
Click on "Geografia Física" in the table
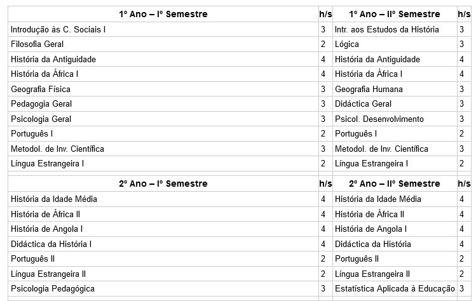point(41,89)
